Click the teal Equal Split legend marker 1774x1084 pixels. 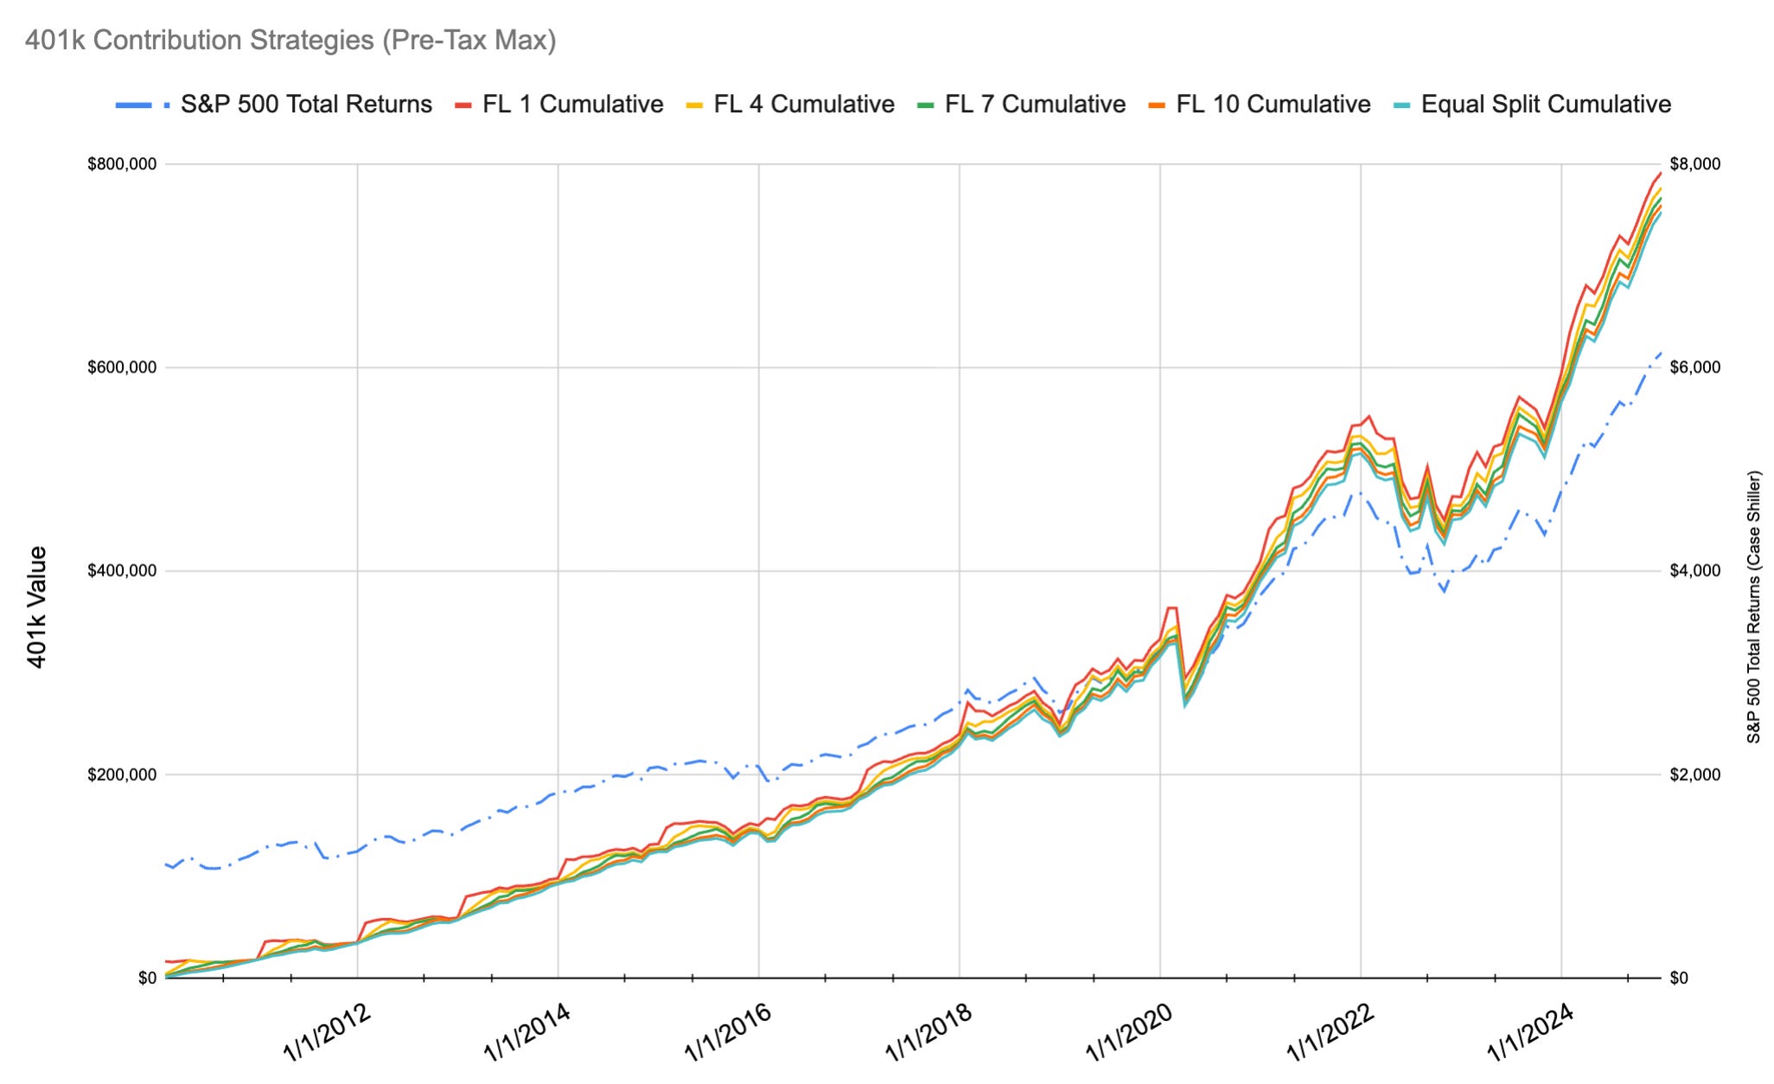click(1402, 105)
